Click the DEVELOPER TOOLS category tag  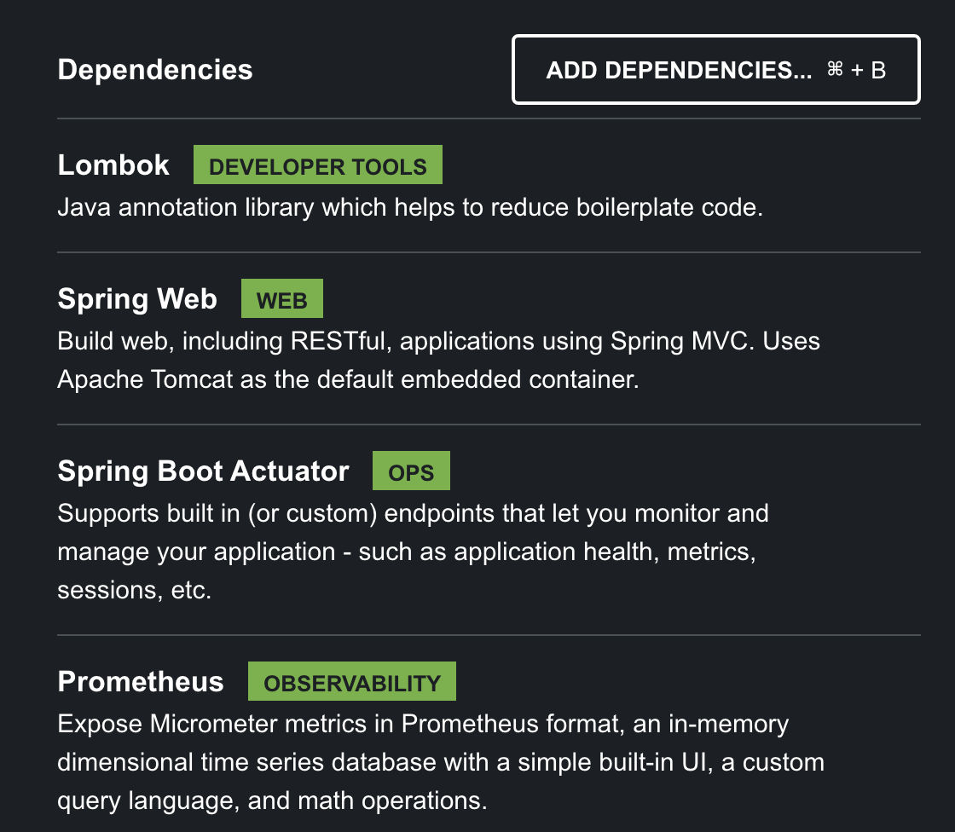[317, 165]
